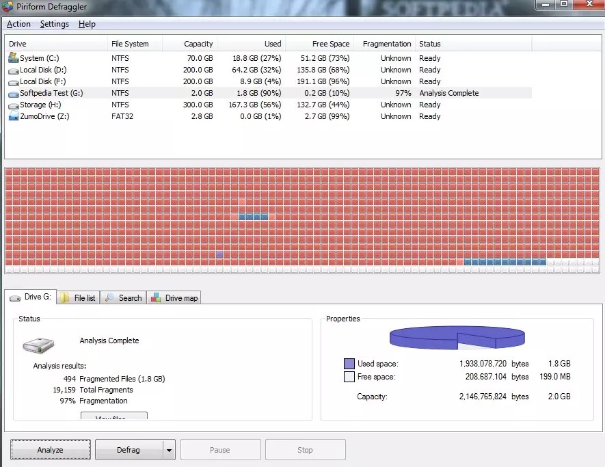Click the partially visible View files button

(x=114, y=416)
